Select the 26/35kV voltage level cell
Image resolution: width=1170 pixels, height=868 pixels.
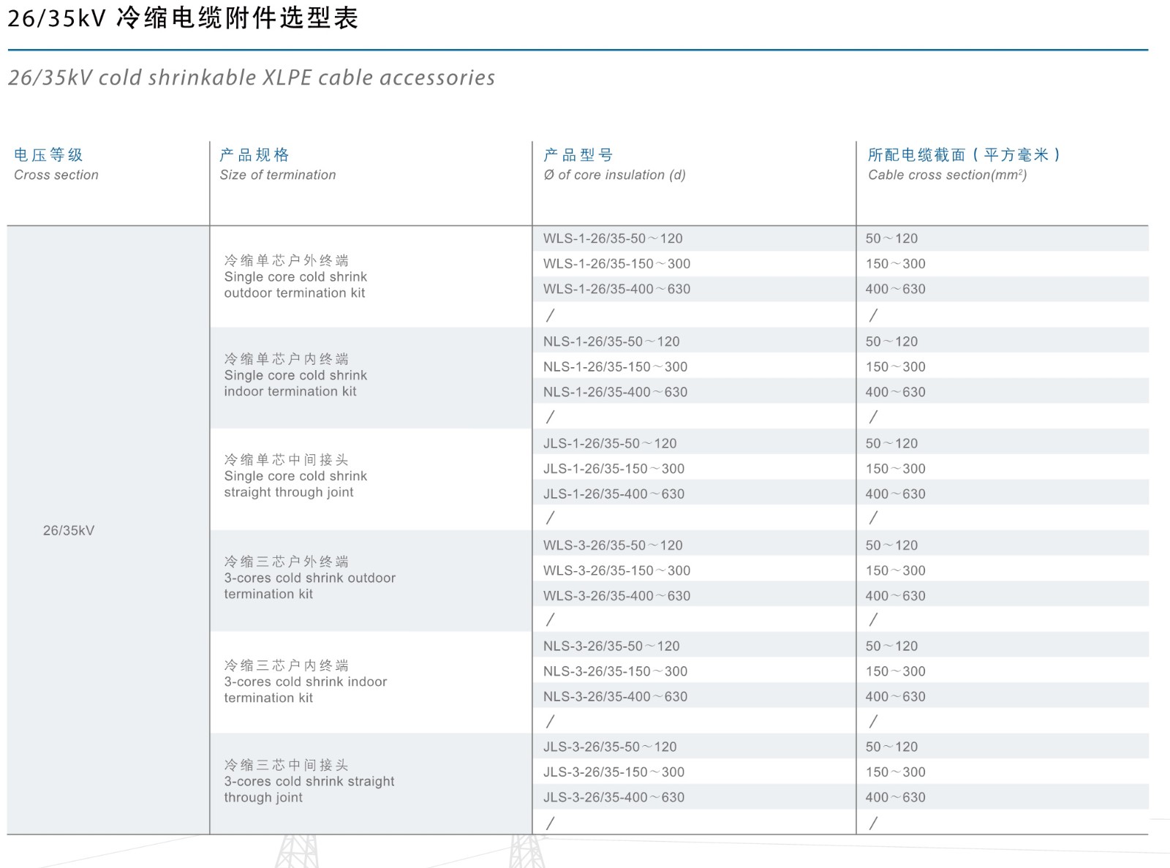pyautogui.click(x=69, y=530)
